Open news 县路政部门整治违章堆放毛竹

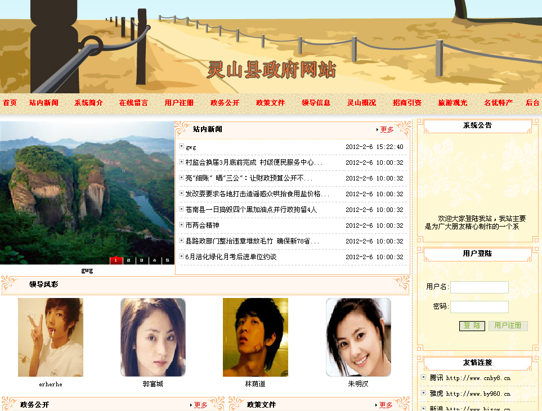click(252, 241)
